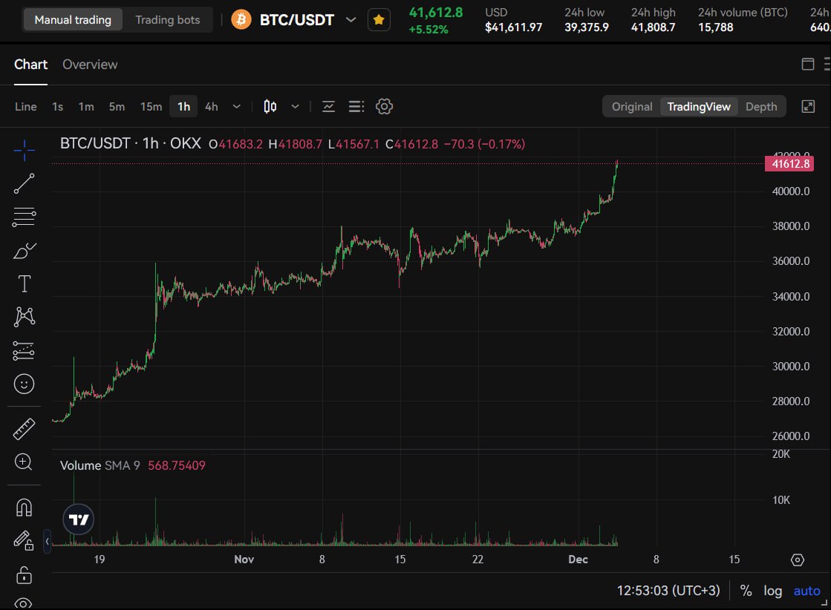Toggle stay in drawing mode pencil lock

[24, 541]
